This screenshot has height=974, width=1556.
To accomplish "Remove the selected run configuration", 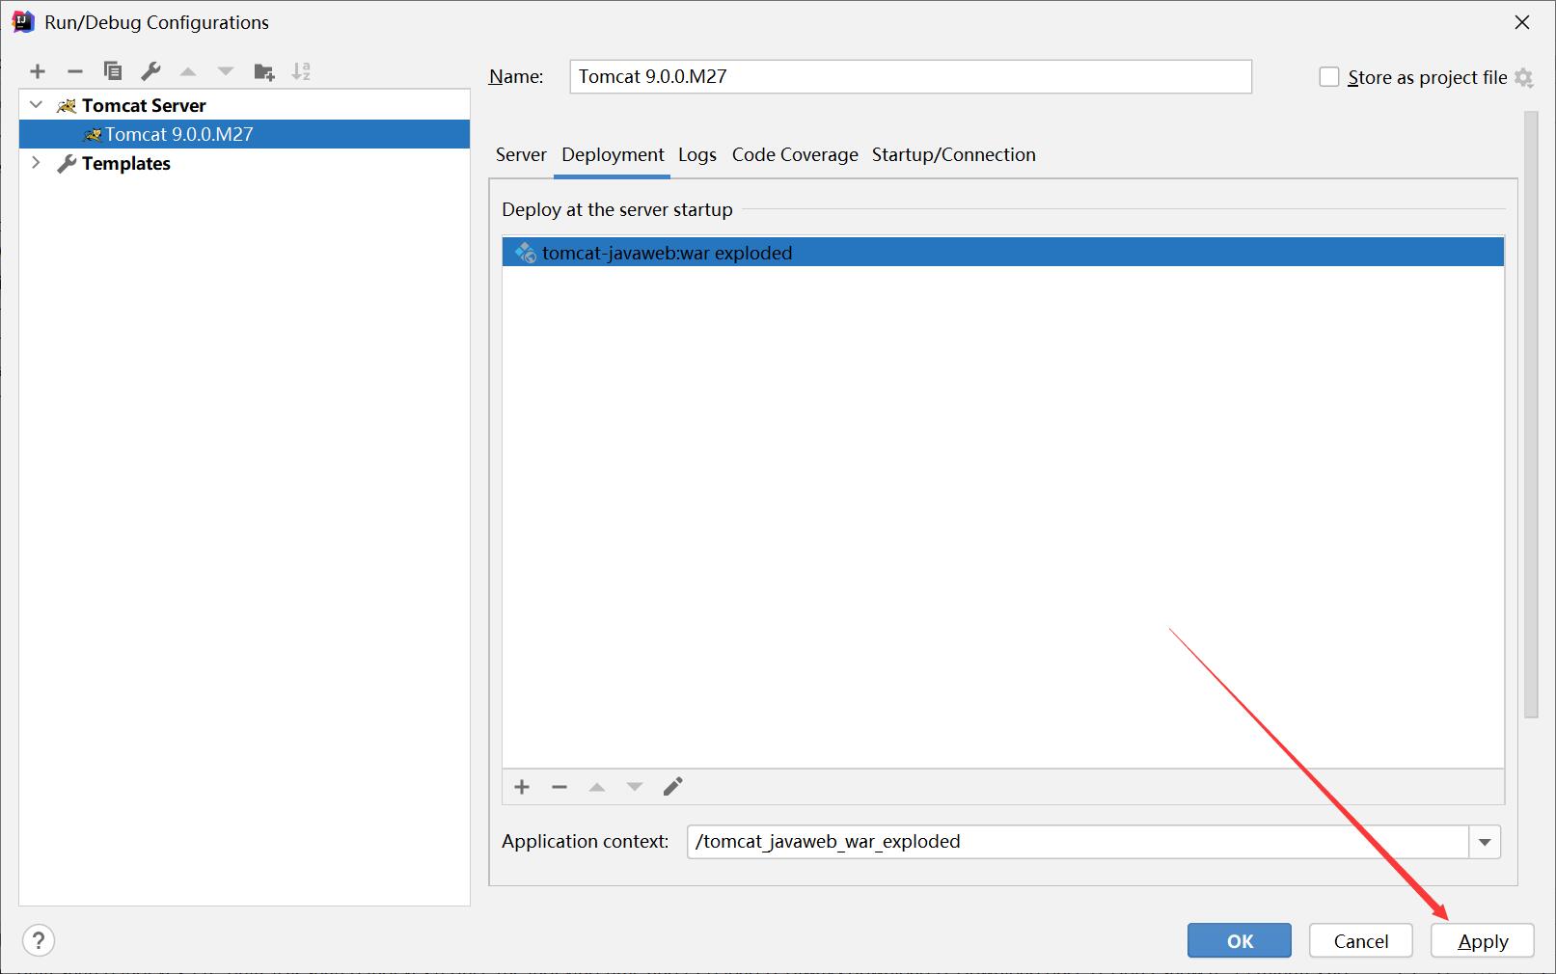I will pos(75,71).
